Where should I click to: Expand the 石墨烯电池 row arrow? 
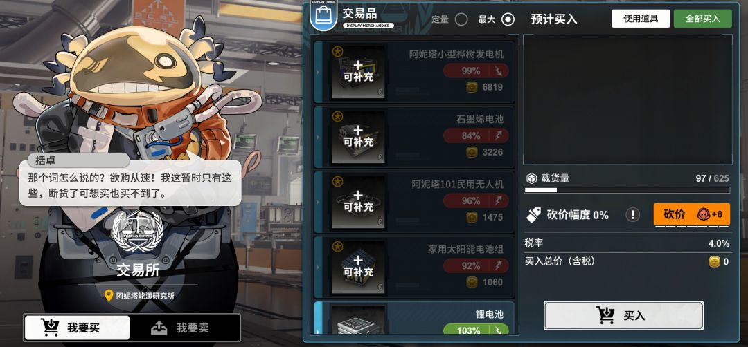pos(318,137)
